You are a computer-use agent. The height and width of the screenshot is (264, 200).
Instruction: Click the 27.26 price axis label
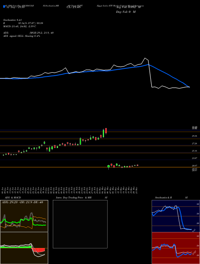pos(194,144)
